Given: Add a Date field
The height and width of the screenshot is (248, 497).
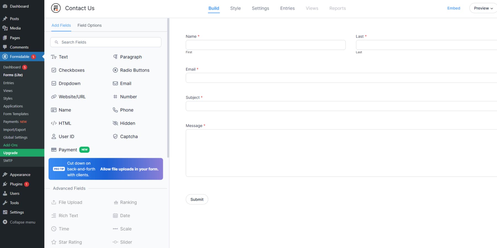Looking at the screenshot, I should tap(125, 215).
